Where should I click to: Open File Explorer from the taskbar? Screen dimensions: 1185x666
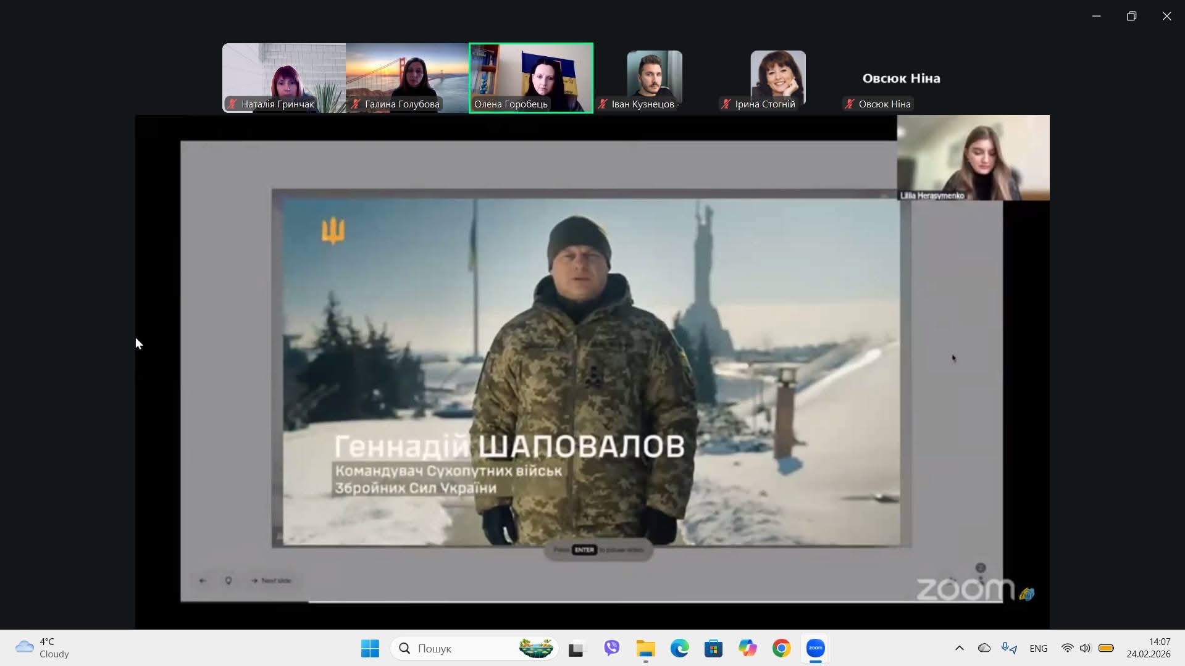(x=645, y=648)
